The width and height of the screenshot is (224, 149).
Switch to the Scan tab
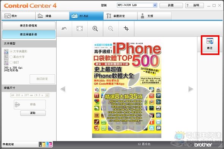[x=52, y=16]
